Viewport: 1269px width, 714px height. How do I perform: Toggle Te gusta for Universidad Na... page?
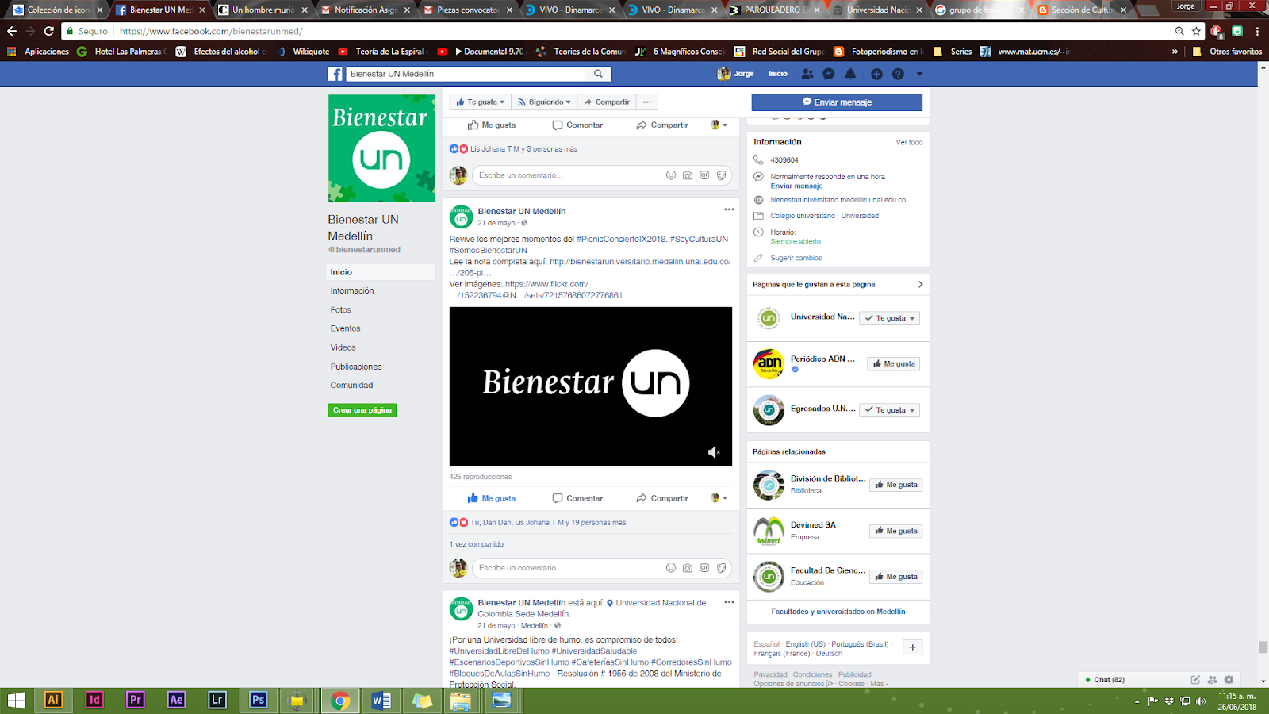891,318
